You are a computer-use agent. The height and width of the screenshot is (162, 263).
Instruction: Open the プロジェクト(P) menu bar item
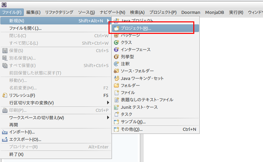[163, 12]
